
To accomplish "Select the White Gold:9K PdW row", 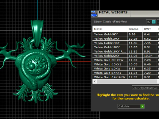I will [126, 60].
